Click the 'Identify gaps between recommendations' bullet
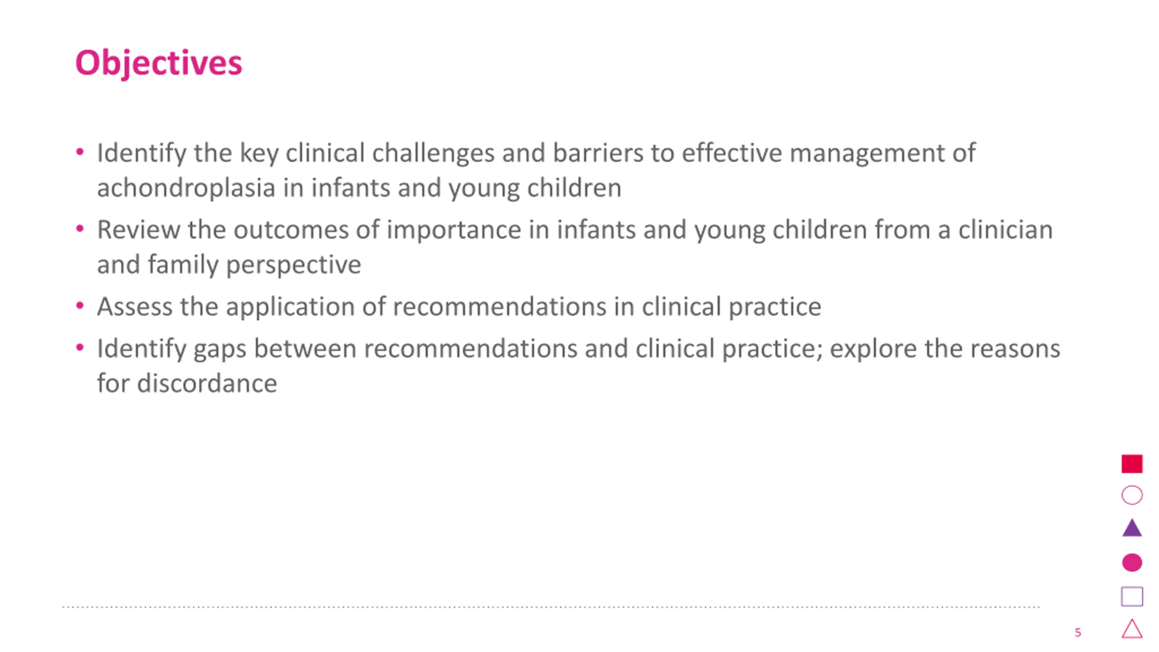Image resolution: width=1159 pixels, height=652 pixels. tap(579, 365)
